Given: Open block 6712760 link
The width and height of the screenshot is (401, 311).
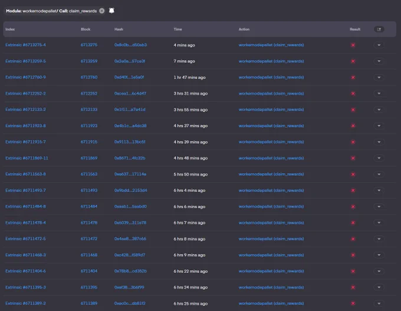Looking at the screenshot, I should pyautogui.click(x=89, y=77).
